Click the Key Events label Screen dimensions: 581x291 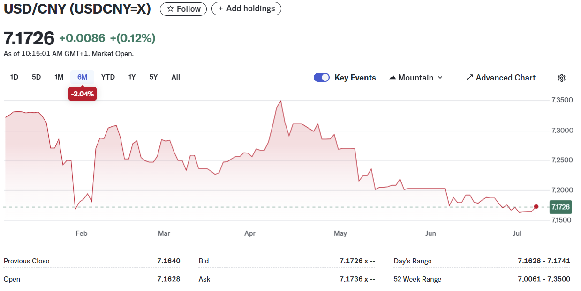355,78
